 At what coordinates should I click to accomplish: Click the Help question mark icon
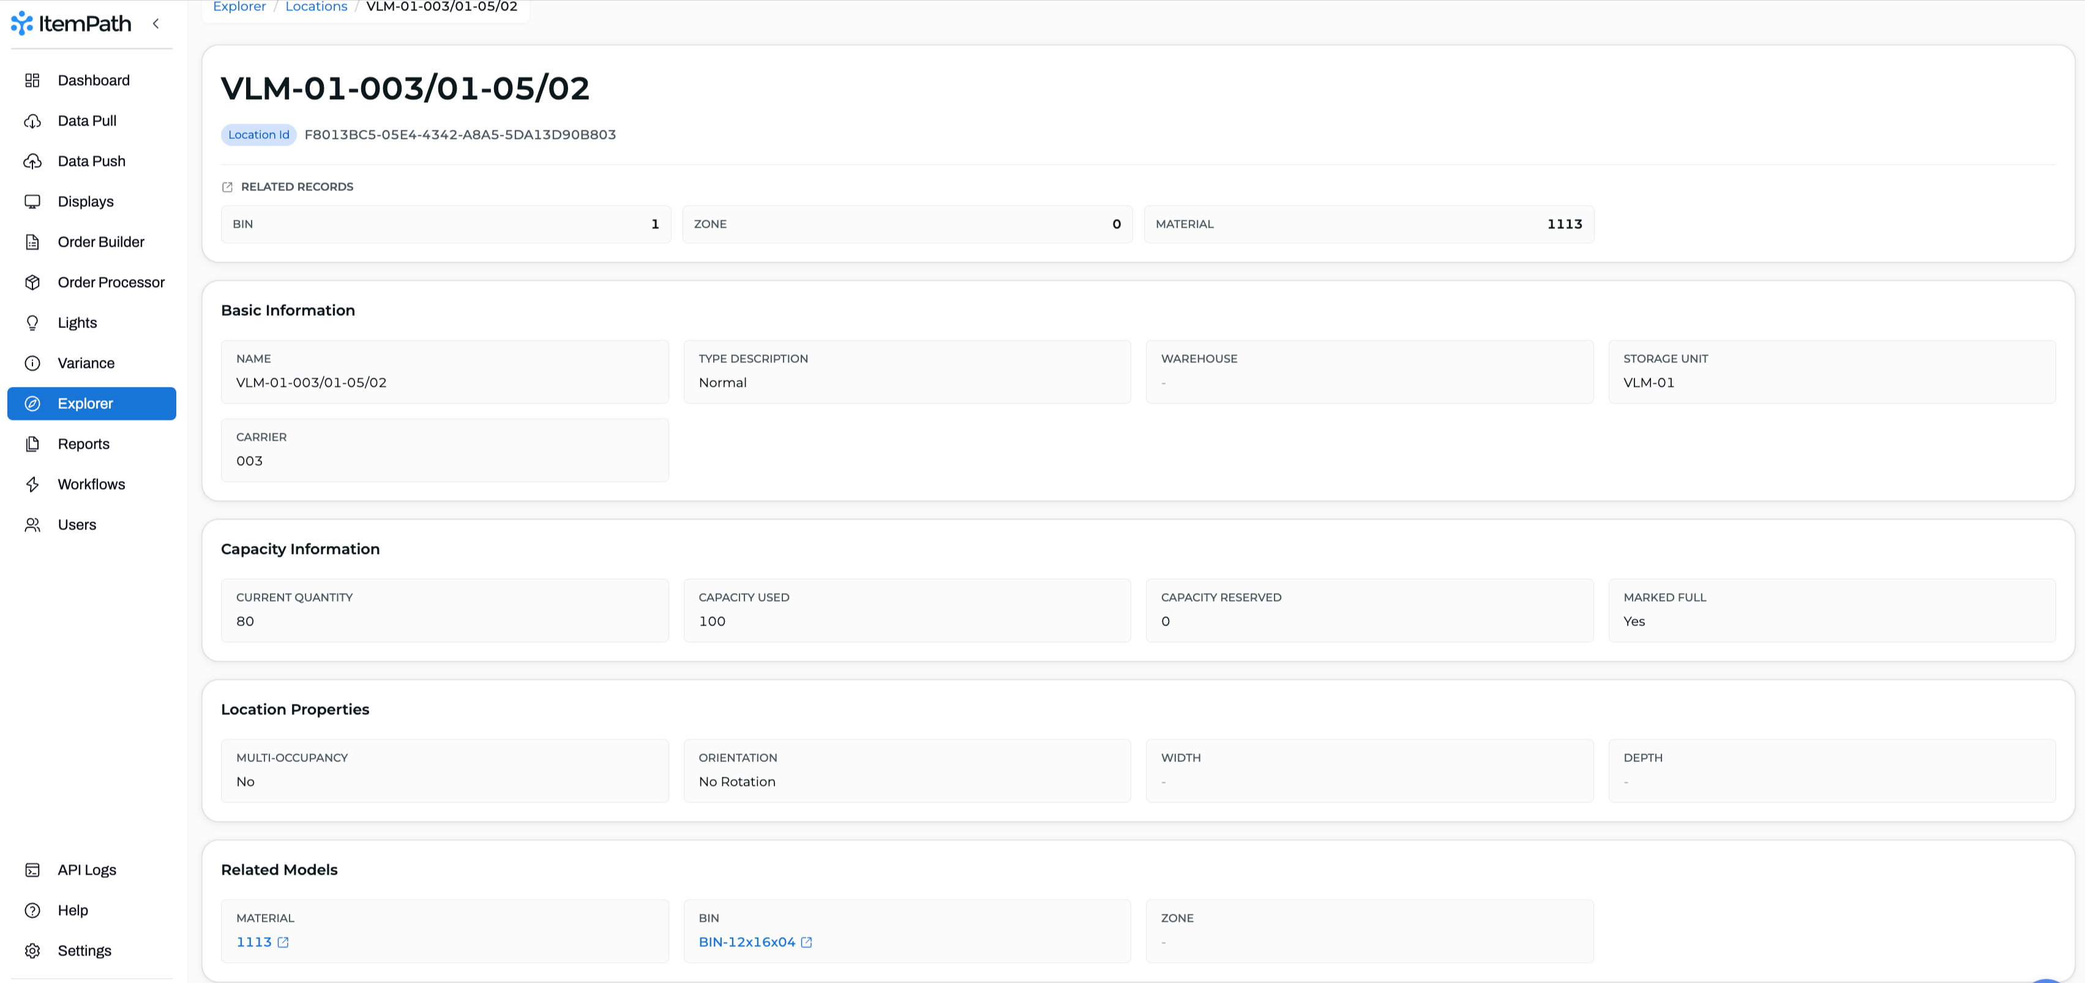[x=32, y=910]
